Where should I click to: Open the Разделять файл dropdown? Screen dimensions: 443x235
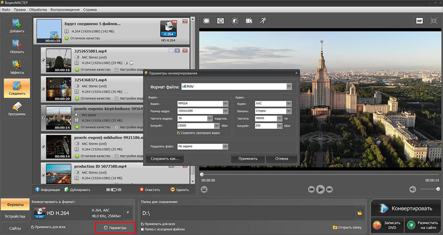pos(225,147)
